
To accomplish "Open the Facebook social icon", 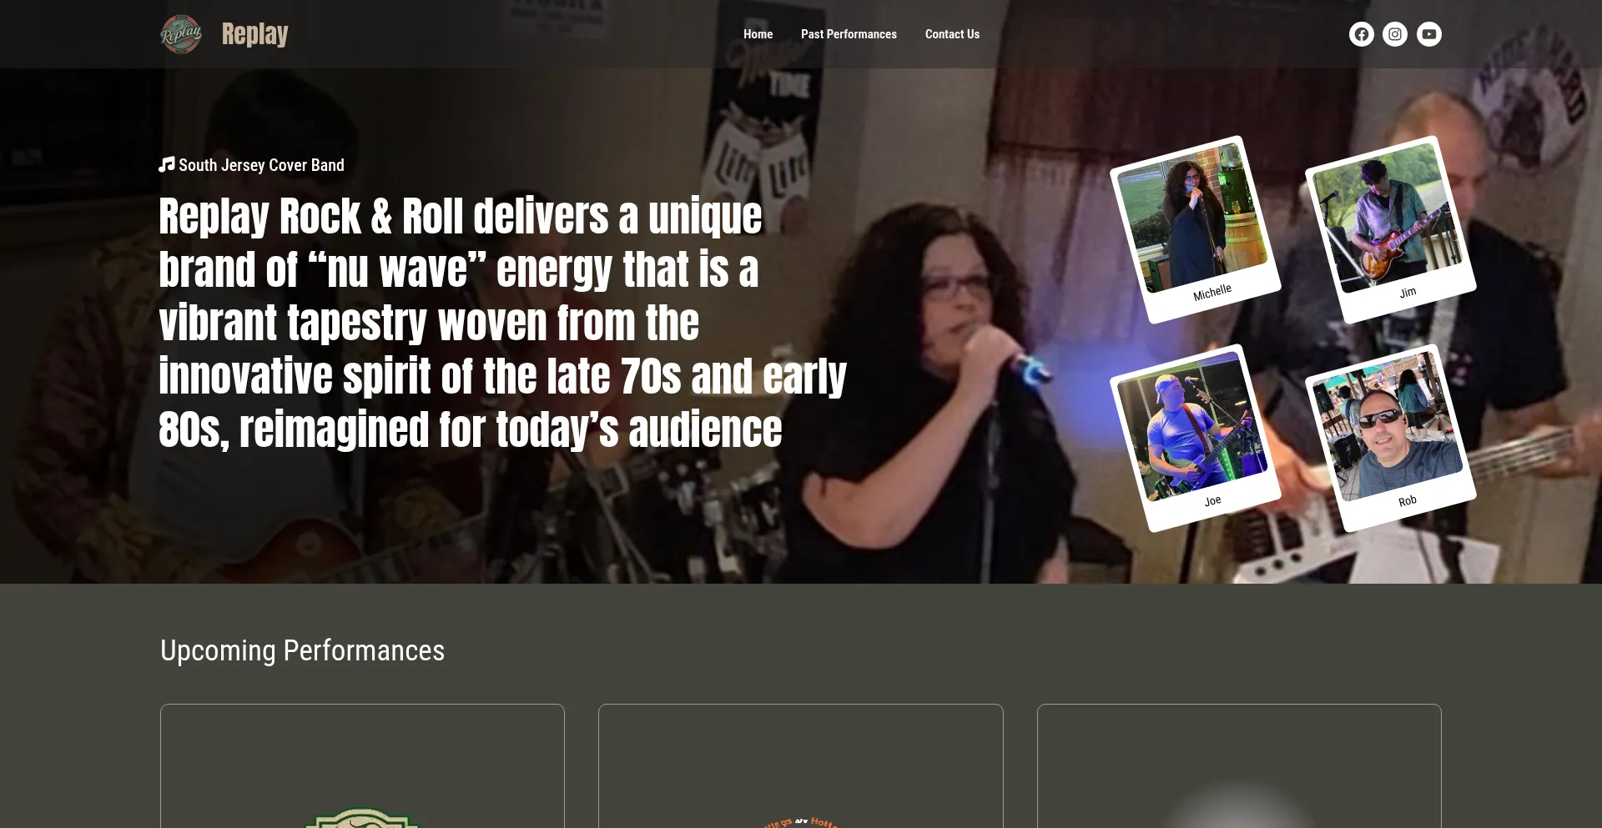I will [x=1361, y=34].
